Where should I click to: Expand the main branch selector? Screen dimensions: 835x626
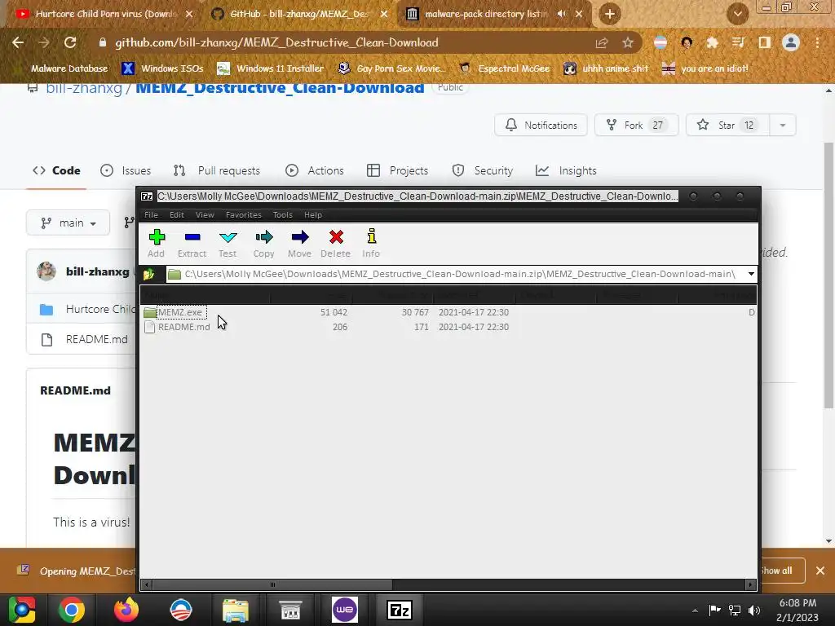pyautogui.click(x=68, y=223)
